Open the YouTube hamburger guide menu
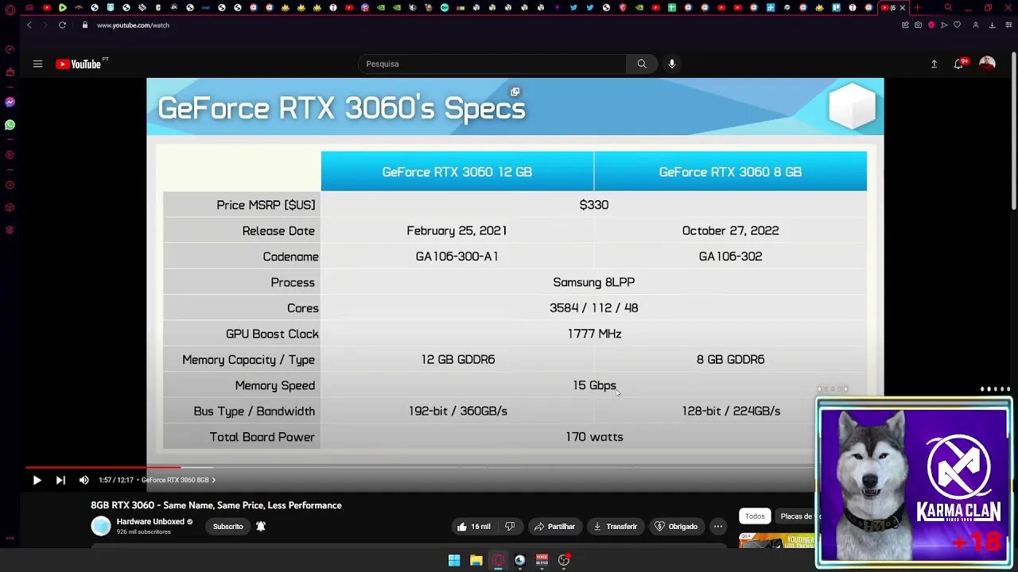 pyautogui.click(x=37, y=64)
